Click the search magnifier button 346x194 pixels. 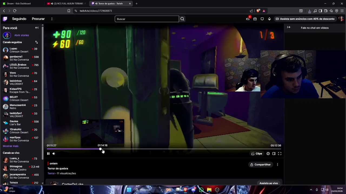coord(182,19)
